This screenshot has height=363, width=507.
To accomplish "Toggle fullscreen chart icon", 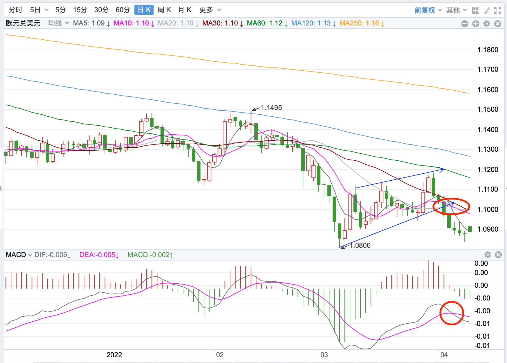I will point(498,10).
